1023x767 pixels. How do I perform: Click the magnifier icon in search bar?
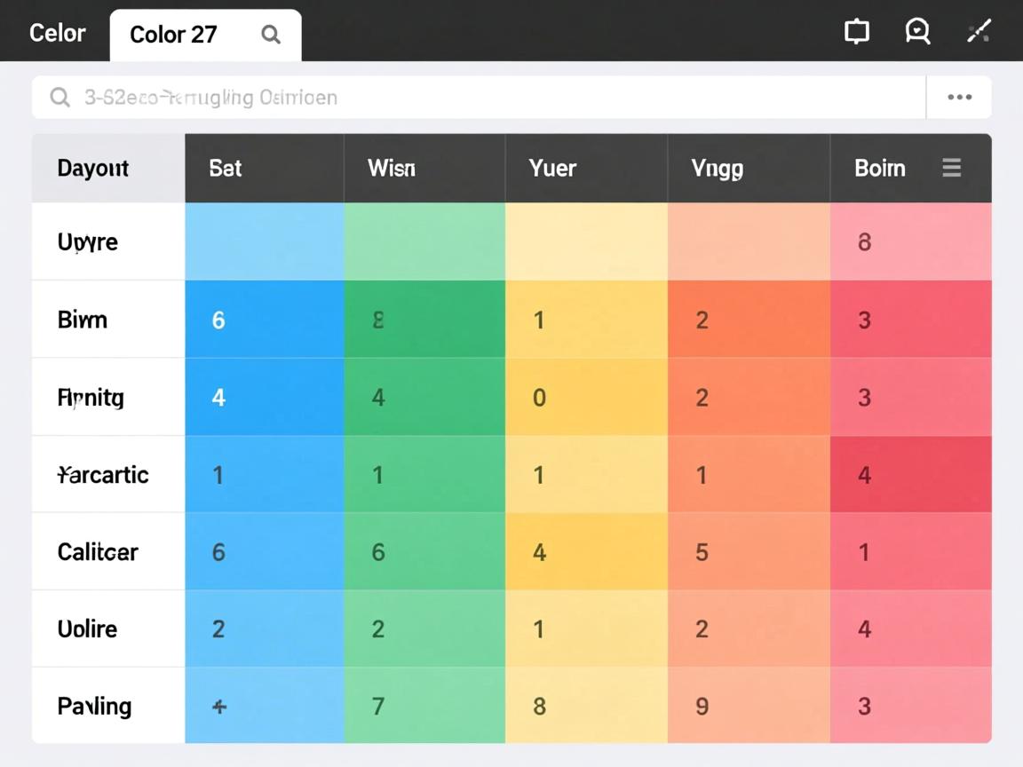(59, 98)
